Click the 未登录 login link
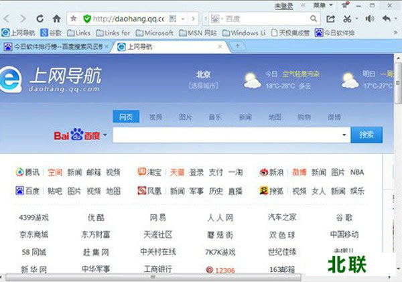The image size is (402, 282). pyautogui.click(x=284, y=6)
